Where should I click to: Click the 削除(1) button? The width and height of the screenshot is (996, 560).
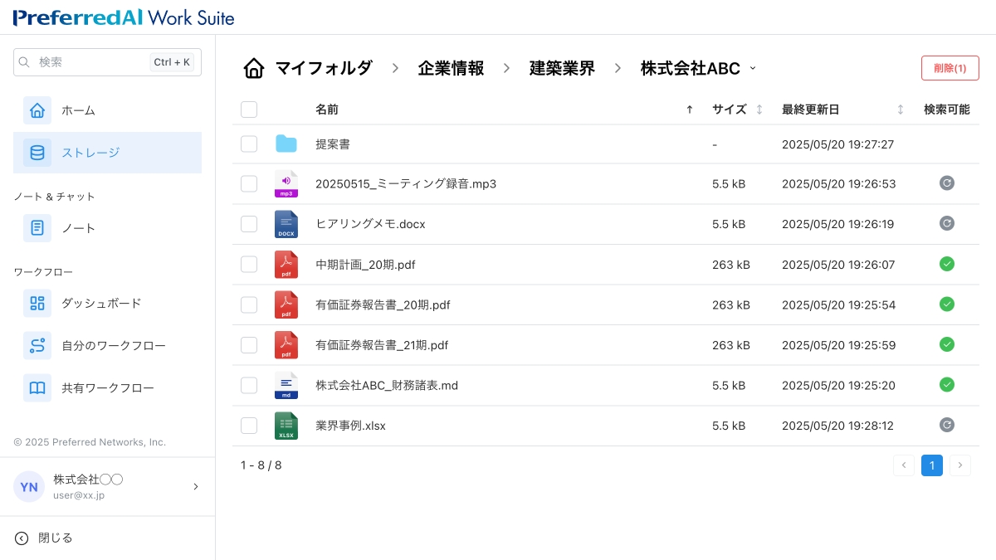950,68
